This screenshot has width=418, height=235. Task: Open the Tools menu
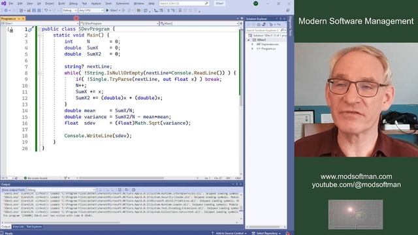(x=109, y=3)
